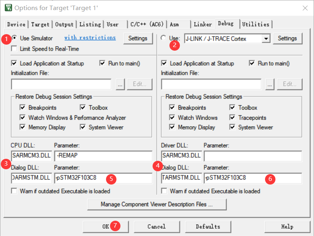Click debugger Initialization File field

(x=211, y=84)
